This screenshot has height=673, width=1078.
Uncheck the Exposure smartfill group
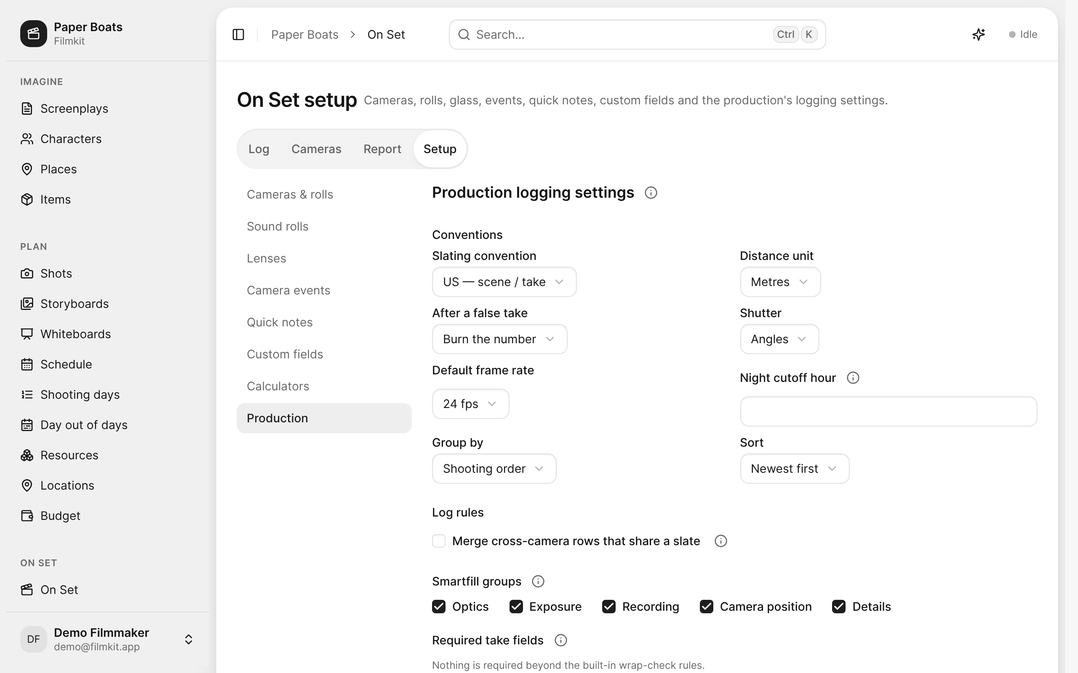tap(516, 606)
